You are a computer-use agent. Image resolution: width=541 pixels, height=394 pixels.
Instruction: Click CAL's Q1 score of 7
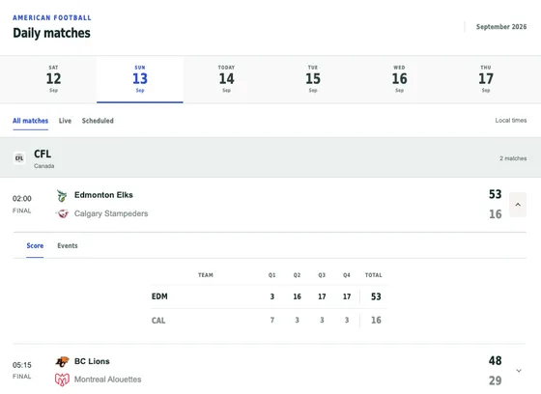point(272,321)
